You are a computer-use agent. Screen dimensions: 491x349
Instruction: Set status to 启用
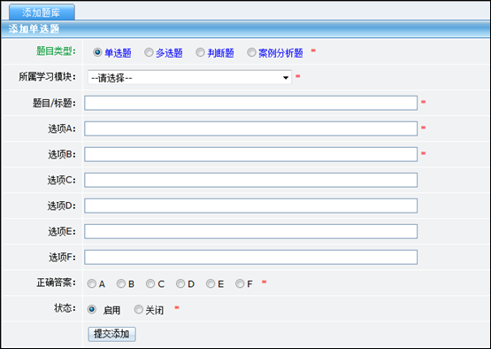(x=92, y=309)
